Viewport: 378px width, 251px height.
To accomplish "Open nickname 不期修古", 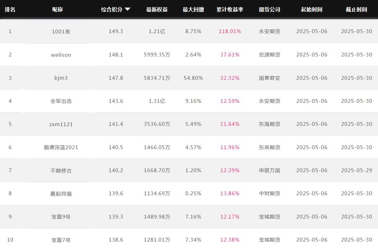I will pos(61,171).
